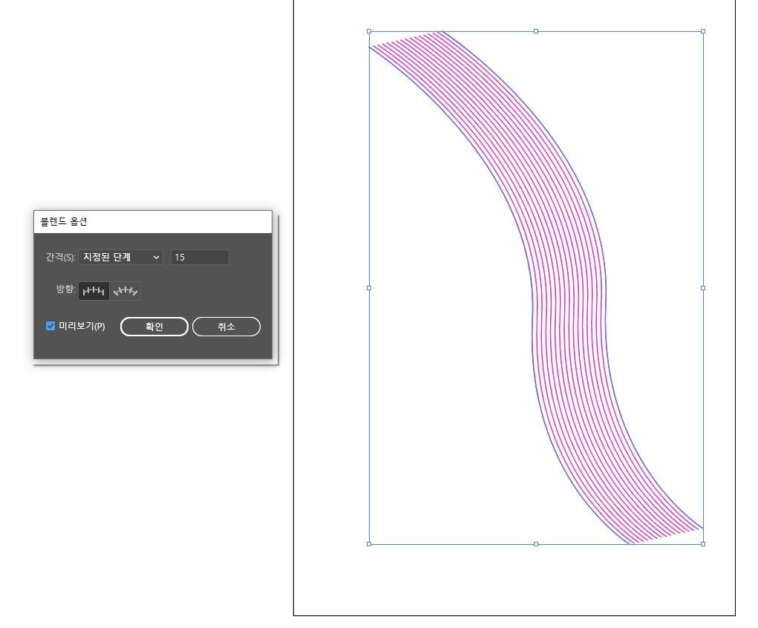
Task: Click the 방향 label
Action: pyautogui.click(x=66, y=289)
